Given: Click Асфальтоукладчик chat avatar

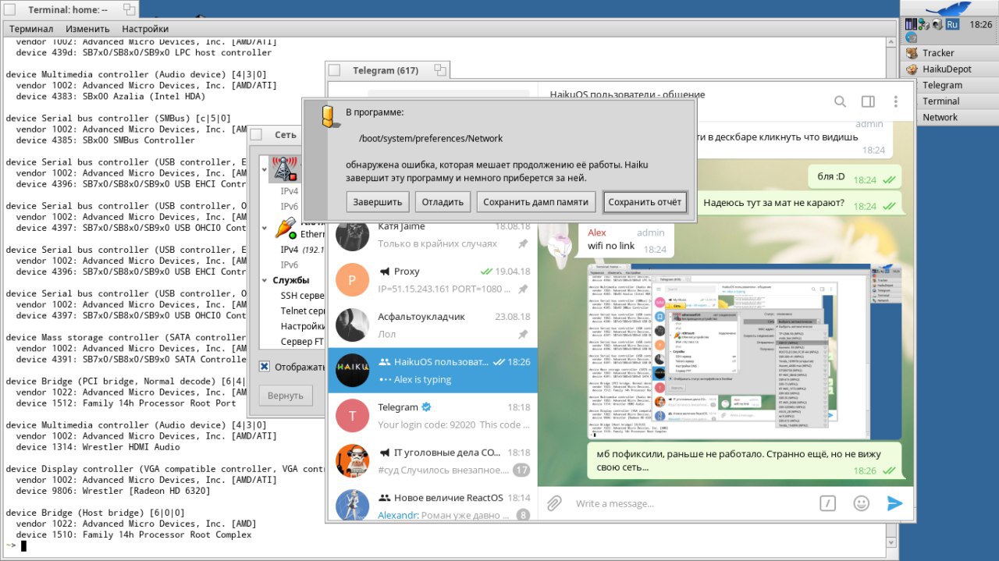Looking at the screenshot, I should [x=352, y=325].
